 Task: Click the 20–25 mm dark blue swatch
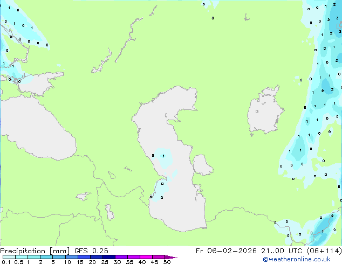coord(97,257)
